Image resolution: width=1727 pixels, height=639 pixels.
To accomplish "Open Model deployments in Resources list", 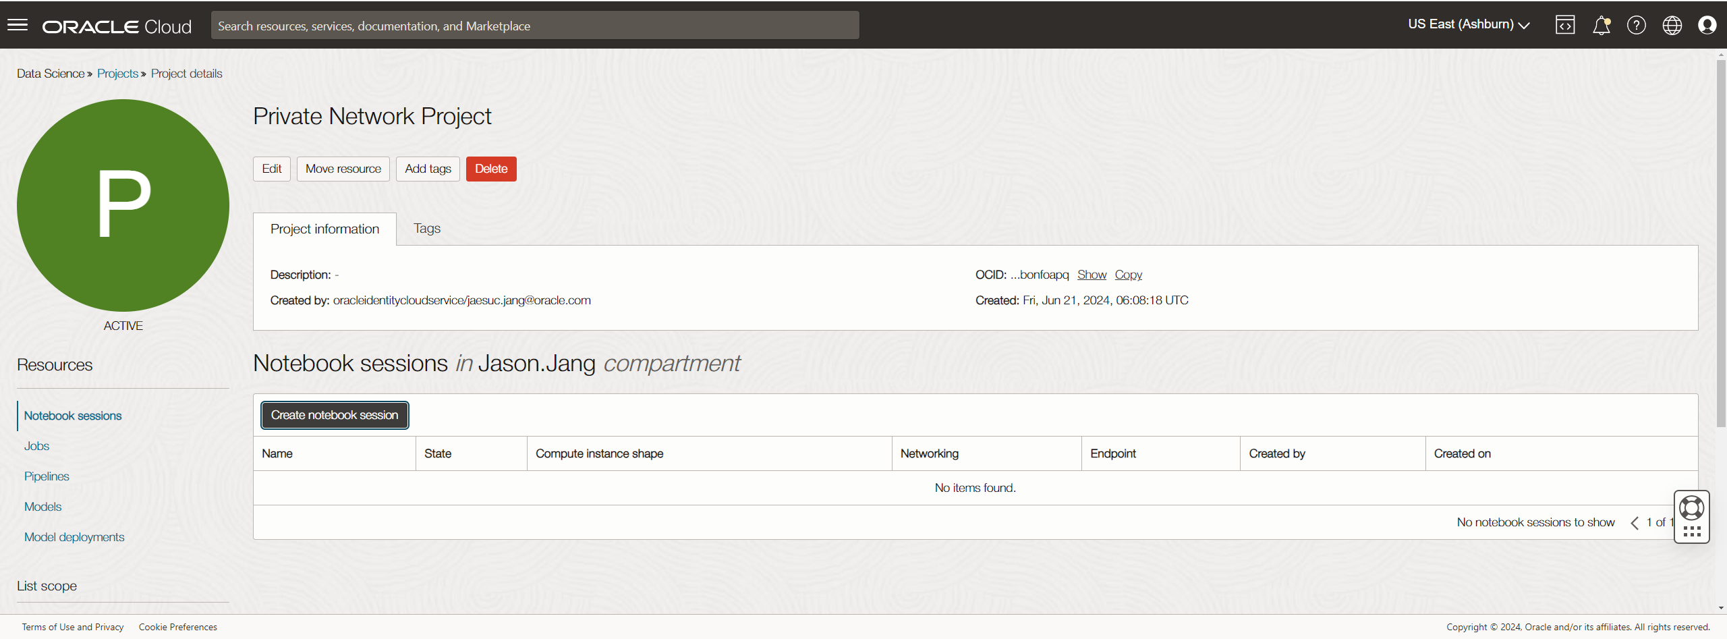I will pyautogui.click(x=74, y=537).
